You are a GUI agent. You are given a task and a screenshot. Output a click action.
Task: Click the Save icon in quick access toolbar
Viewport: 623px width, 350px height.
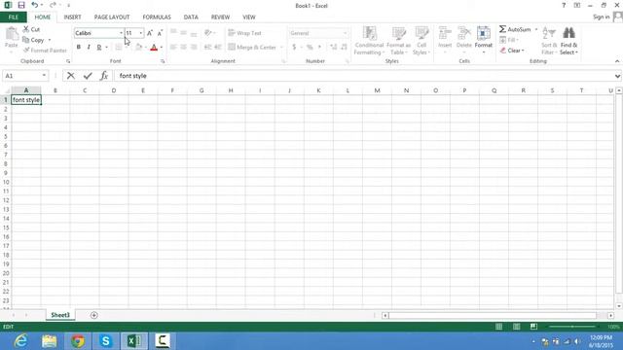tap(21, 5)
